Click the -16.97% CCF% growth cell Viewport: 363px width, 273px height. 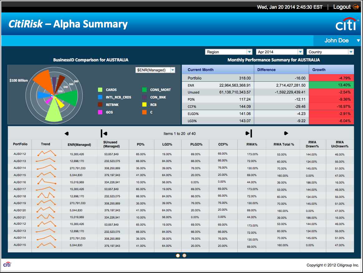coord(331,106)
